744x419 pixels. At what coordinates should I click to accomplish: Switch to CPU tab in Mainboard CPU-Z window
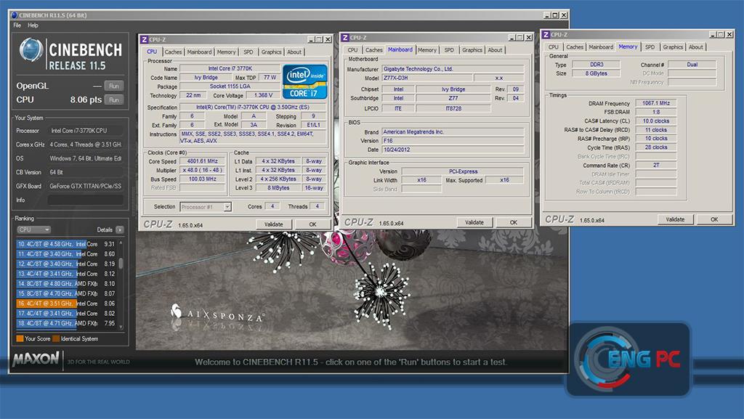(x=352, y=50)
